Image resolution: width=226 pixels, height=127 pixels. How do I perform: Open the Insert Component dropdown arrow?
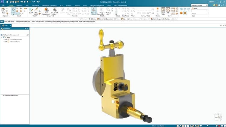[50, 14]
